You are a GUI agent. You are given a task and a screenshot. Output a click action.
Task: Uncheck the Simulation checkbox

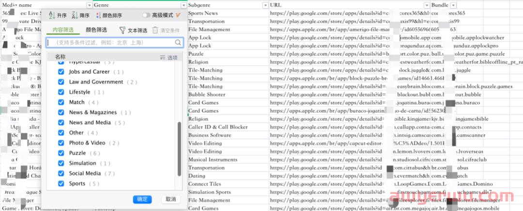click(x=61, y=163)
